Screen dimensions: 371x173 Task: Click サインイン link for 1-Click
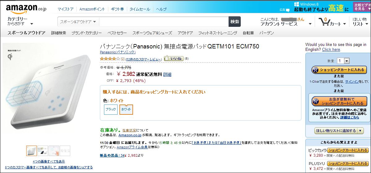click(x=352, y=81)
